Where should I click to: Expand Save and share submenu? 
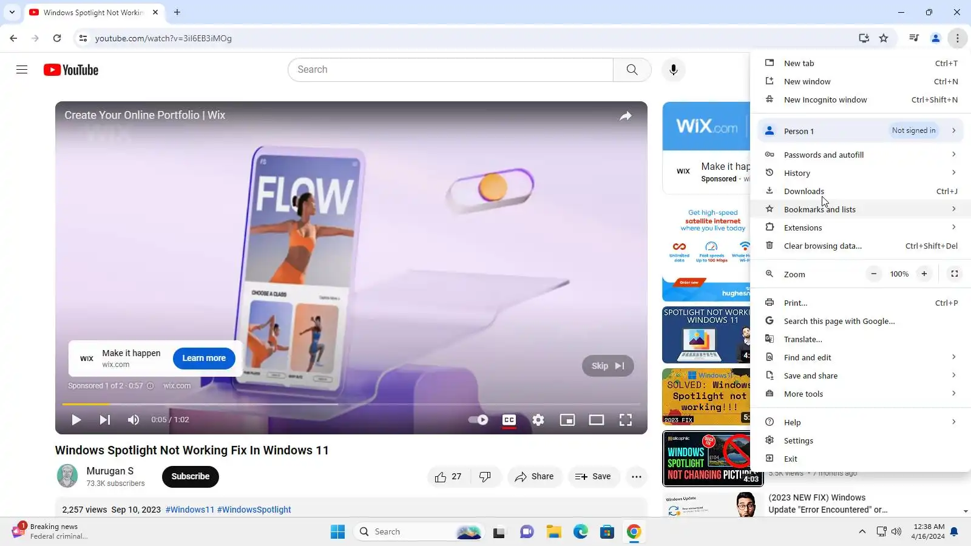(x=861, y=376)
